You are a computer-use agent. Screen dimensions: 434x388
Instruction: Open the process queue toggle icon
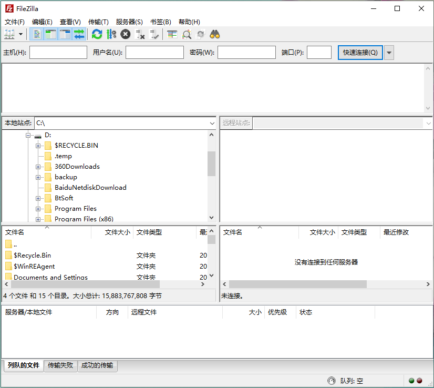click(111, 34)
